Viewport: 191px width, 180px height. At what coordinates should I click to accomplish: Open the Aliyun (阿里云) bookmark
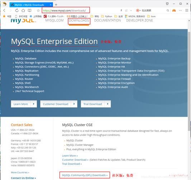77,16
